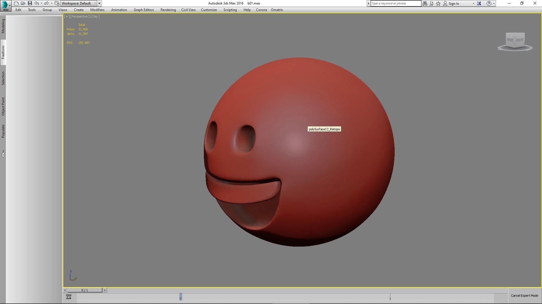
Task: Open Autodesk Exchange Apps X icon
Action: pyautogui.click(x=479, y=3)
